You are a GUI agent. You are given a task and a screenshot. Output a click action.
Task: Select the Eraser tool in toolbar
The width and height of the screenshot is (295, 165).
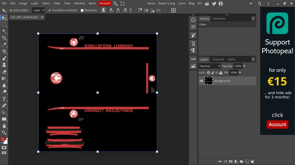pyautogui.click(x=4, y=72)
